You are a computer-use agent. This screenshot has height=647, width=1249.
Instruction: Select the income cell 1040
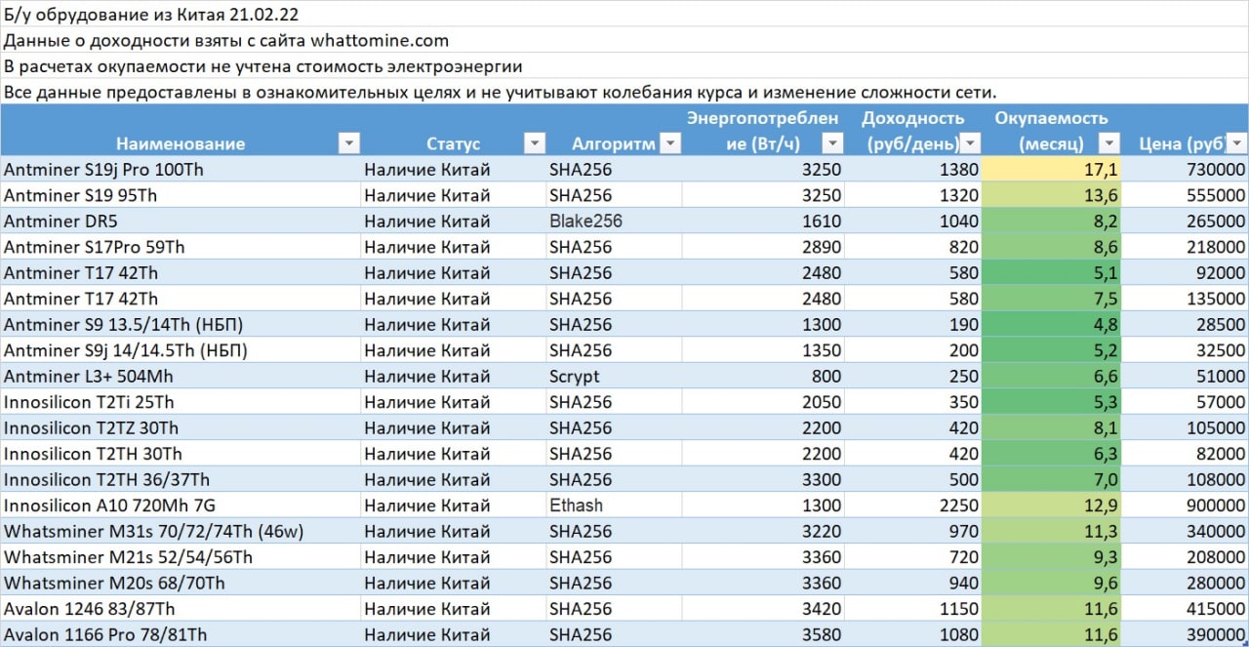(913, 221)
